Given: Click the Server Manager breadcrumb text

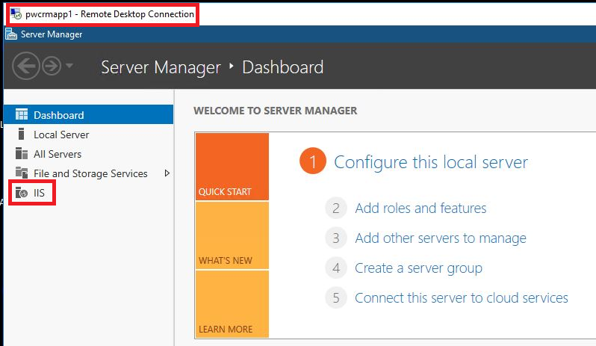Looking at the screenshot, I should coord(161,67).
